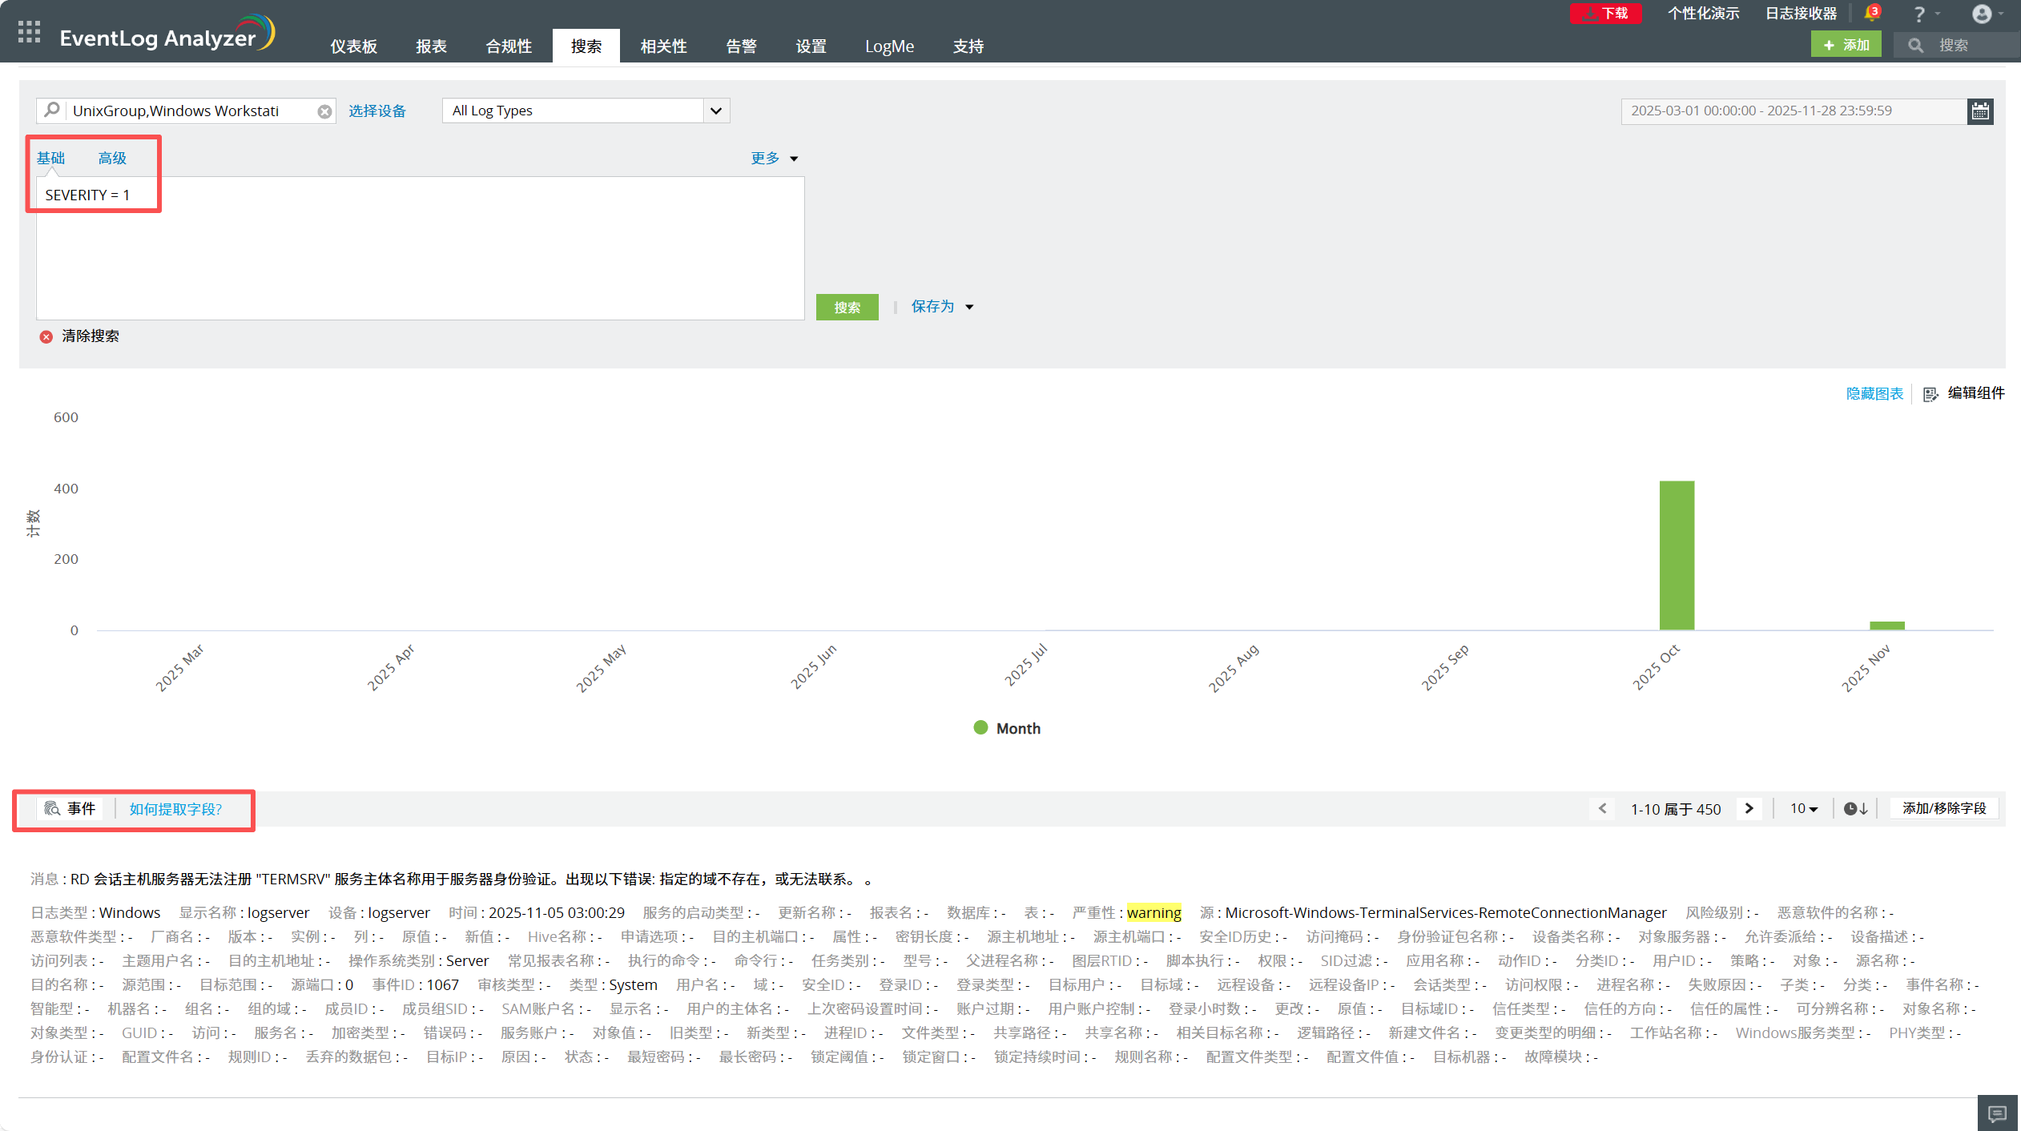The height and width of the screenshot is (1131, 2021).
Task: Switch to 高级 search mode
Action: pyautogui.click(x=112, y=158)
